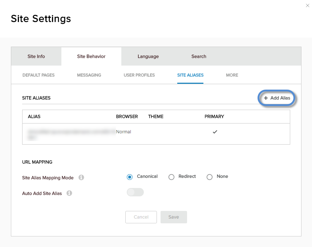Select the Site Behavior tab
This screenshot has height=247, width=312.
91,56
